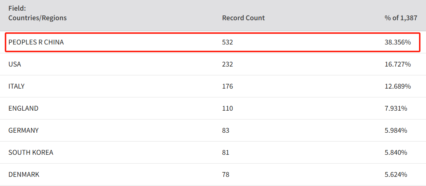Screen dimensions: 426x186
Task: Click the SOUTH KOREA row label
Action: (31, 153)
